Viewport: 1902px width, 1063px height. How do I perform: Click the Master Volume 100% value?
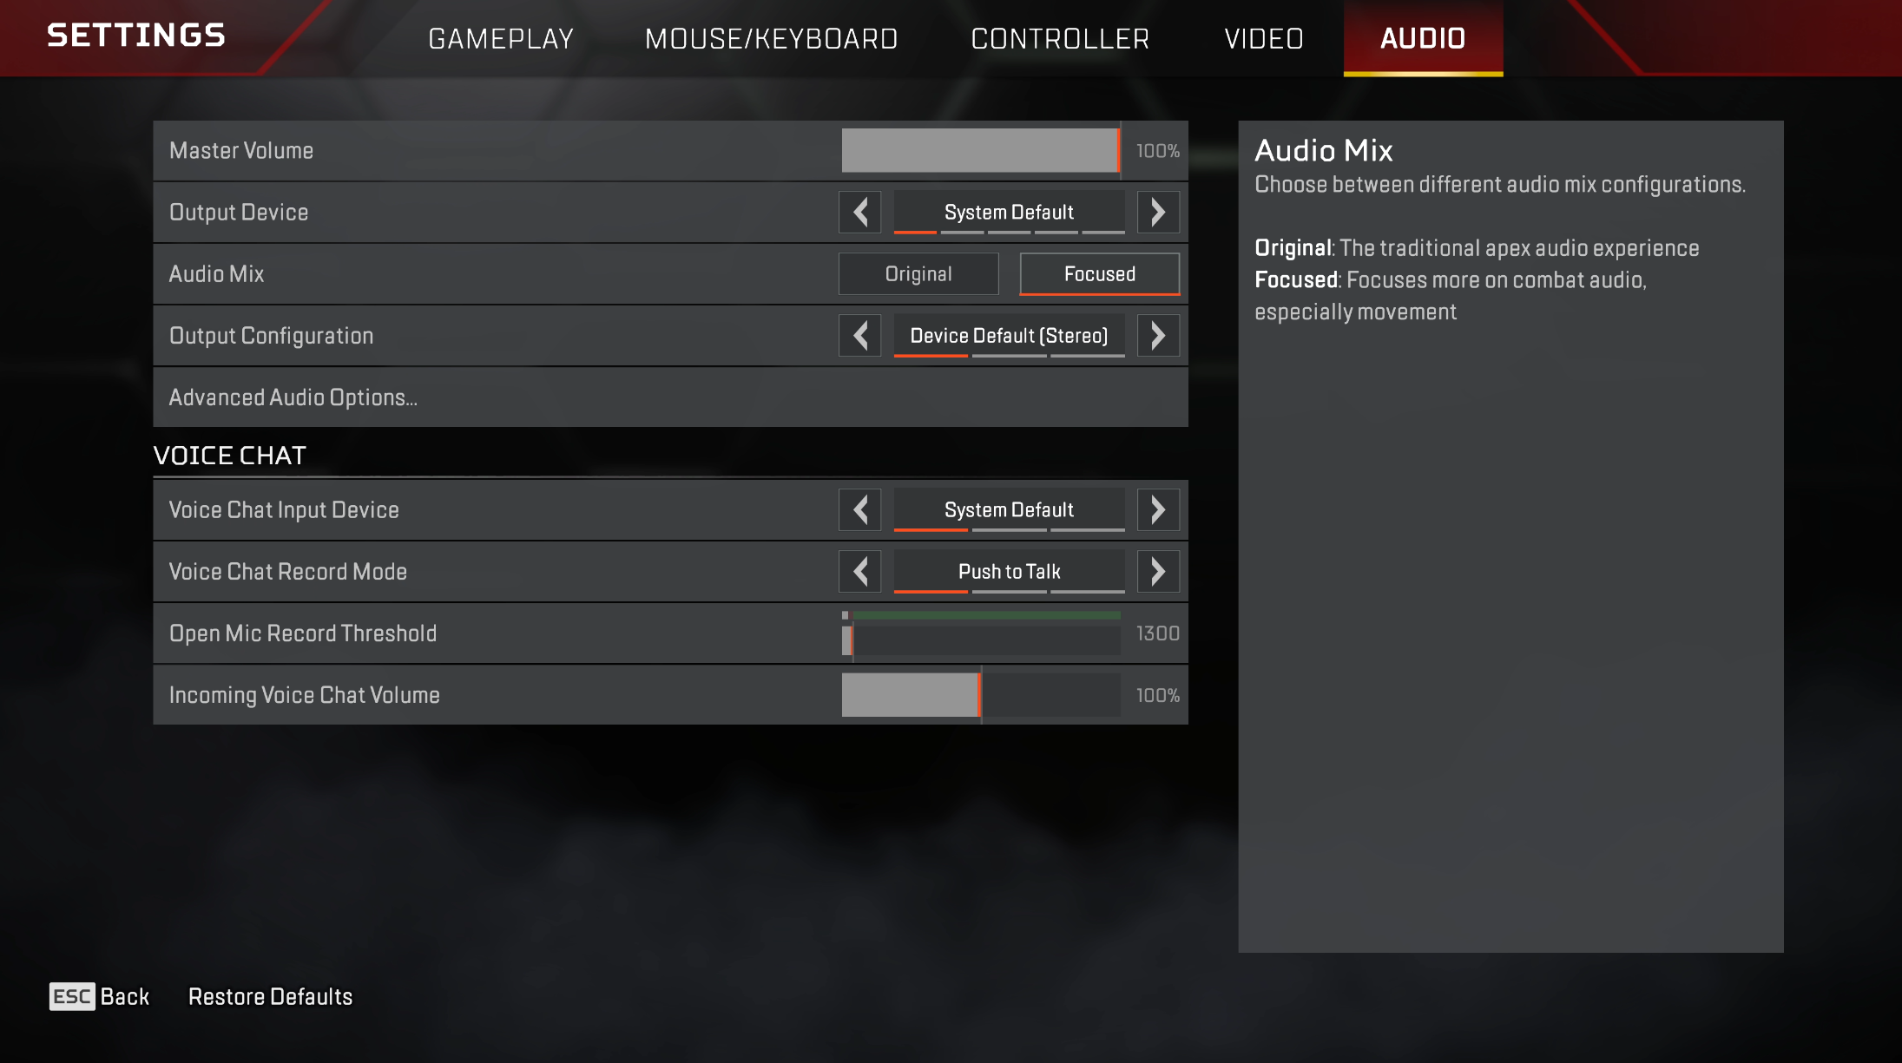[x=1158, y=151]
